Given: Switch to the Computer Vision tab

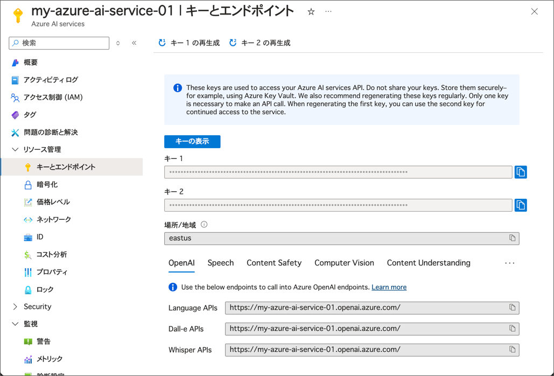Looking at the screenshot, I should (x=344, y=263).
